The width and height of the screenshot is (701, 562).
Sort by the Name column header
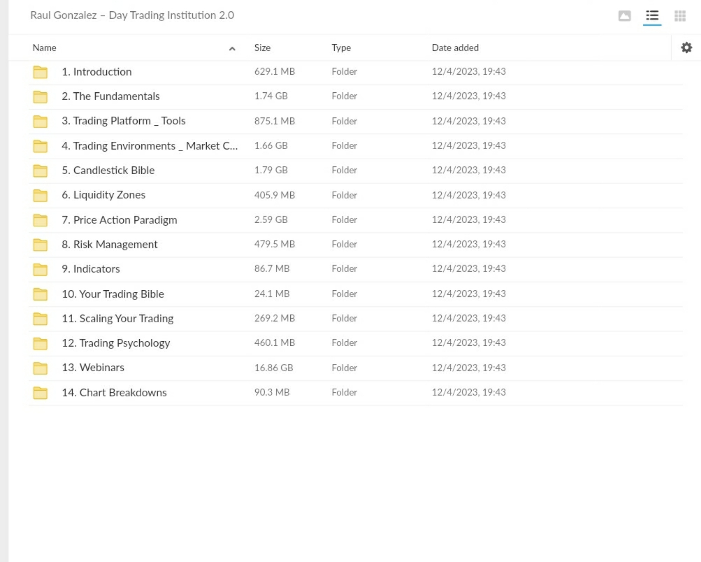(x=44, y=48)
